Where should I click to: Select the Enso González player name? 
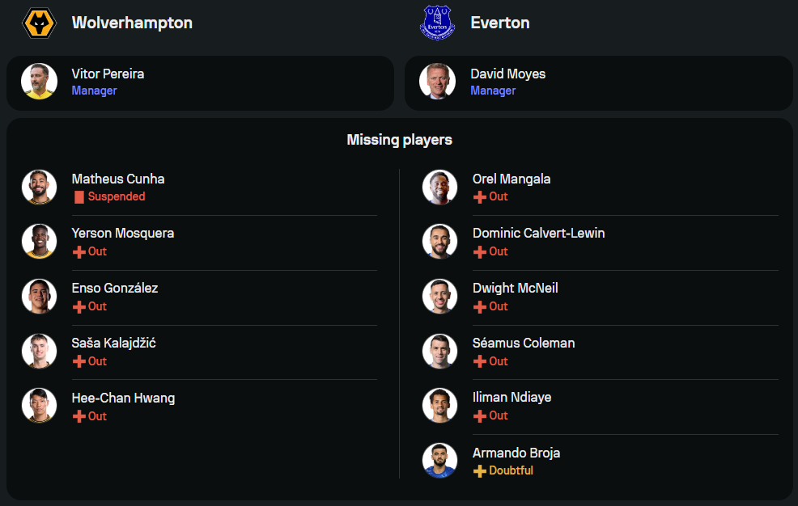click(x=114, y=288)
